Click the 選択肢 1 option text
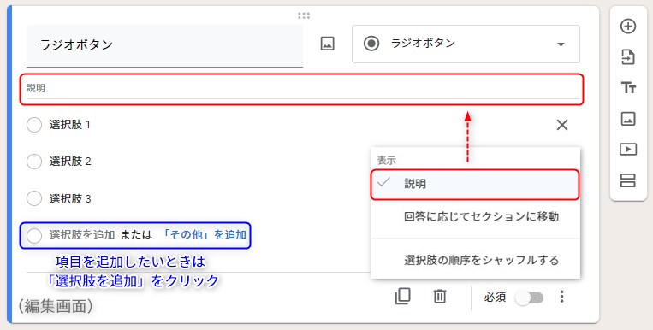 [70, 125]
